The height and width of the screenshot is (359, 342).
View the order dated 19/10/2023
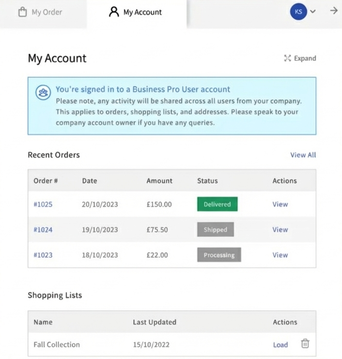[280, 230]
